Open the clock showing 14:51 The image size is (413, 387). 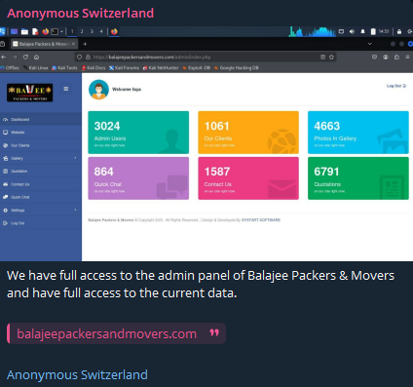pos(384,31)
